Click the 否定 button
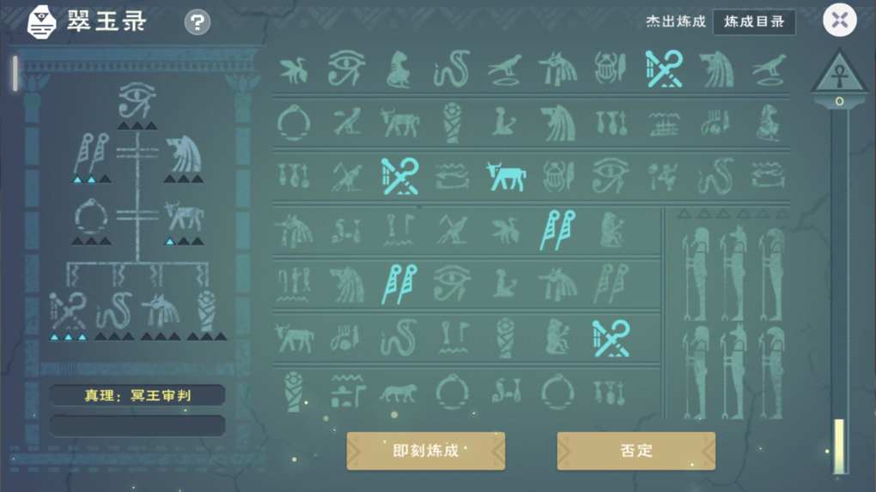Screen dimensions: 876x492 point(636,451)
